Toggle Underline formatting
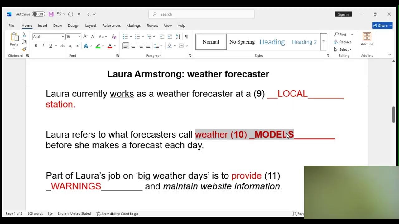399x224 pixels. point(50,46)
